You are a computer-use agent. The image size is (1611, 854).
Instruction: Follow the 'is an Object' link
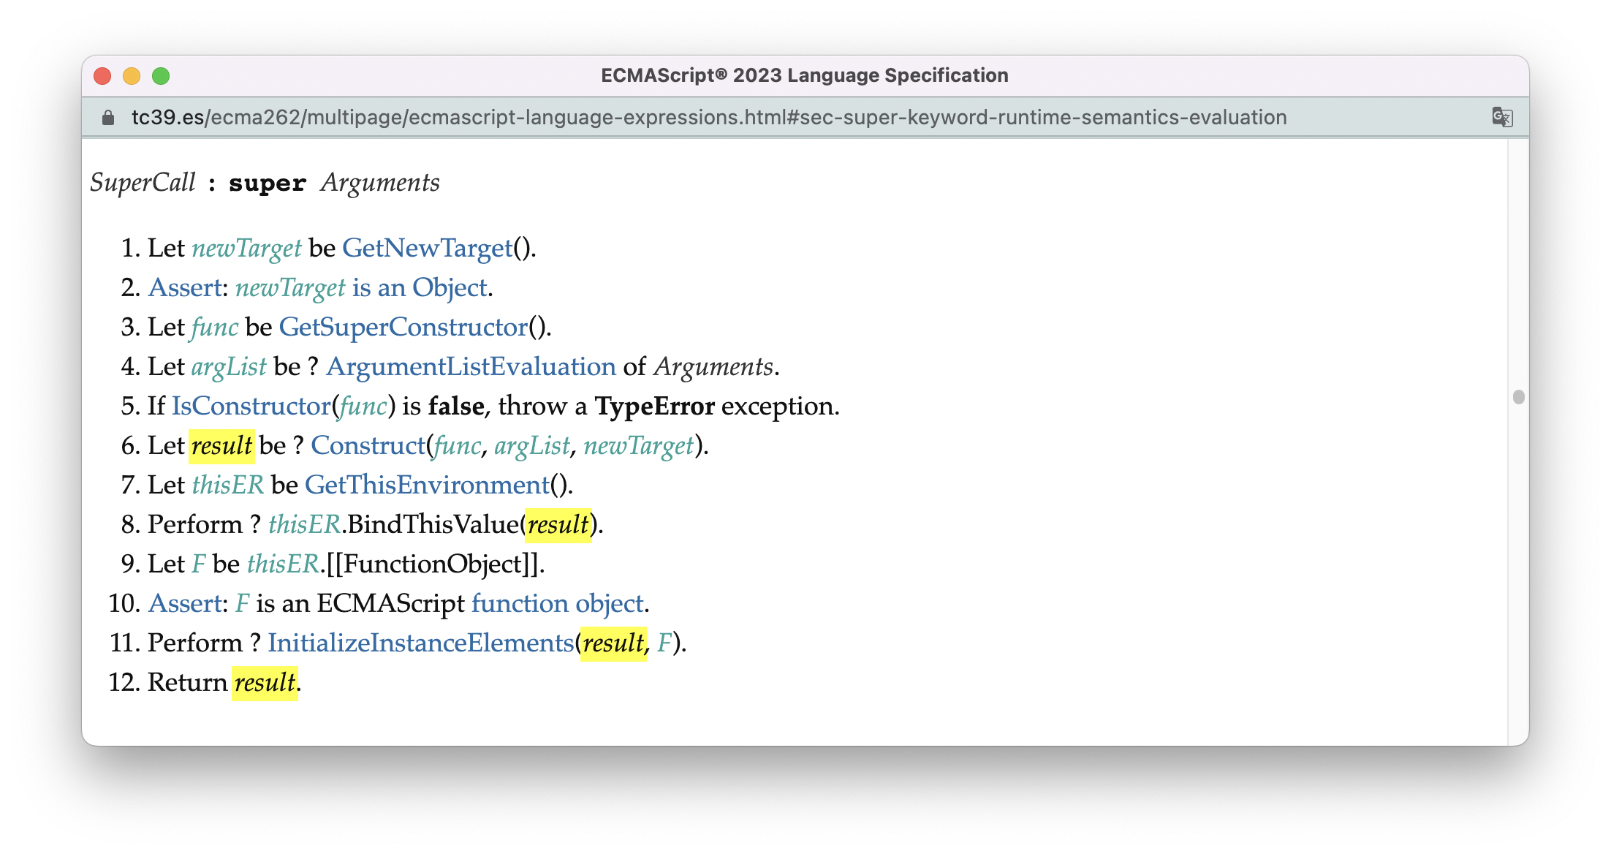(x=420, y=287)
